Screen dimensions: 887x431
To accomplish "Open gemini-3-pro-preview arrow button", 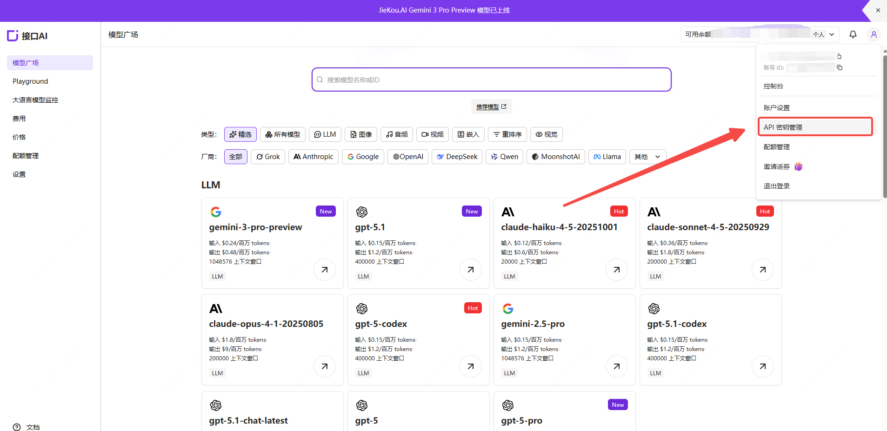I will [x=325, y=270].
